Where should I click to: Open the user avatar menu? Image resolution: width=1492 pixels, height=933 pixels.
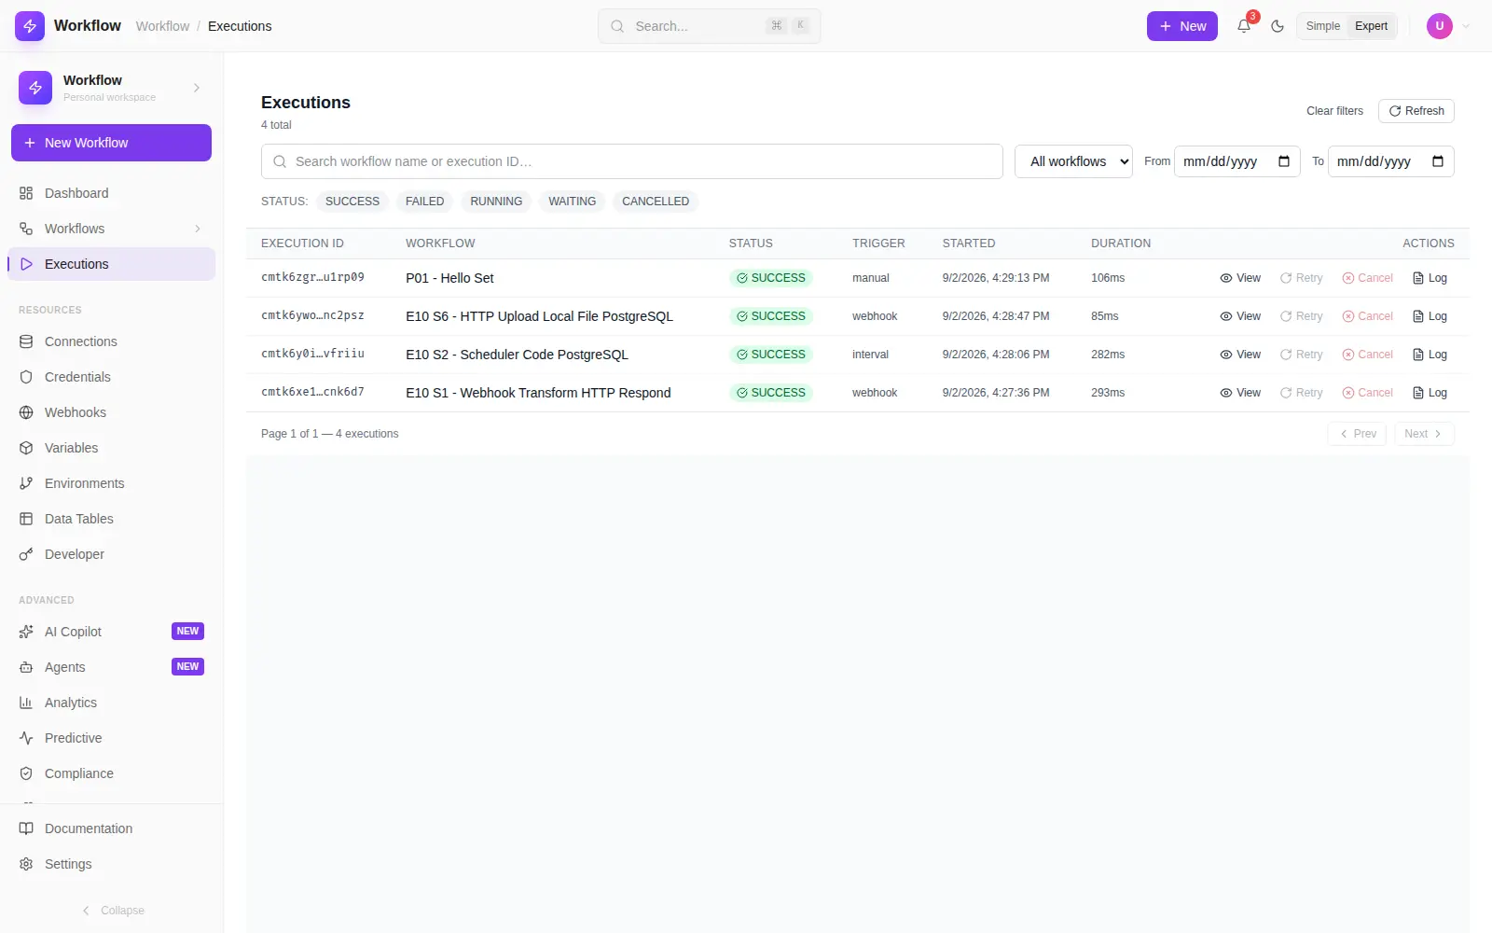[x=1440, y=26]
